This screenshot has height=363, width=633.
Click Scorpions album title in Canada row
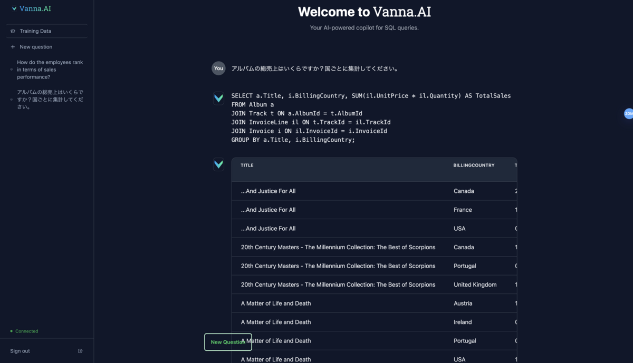click(x=338, y=247)
